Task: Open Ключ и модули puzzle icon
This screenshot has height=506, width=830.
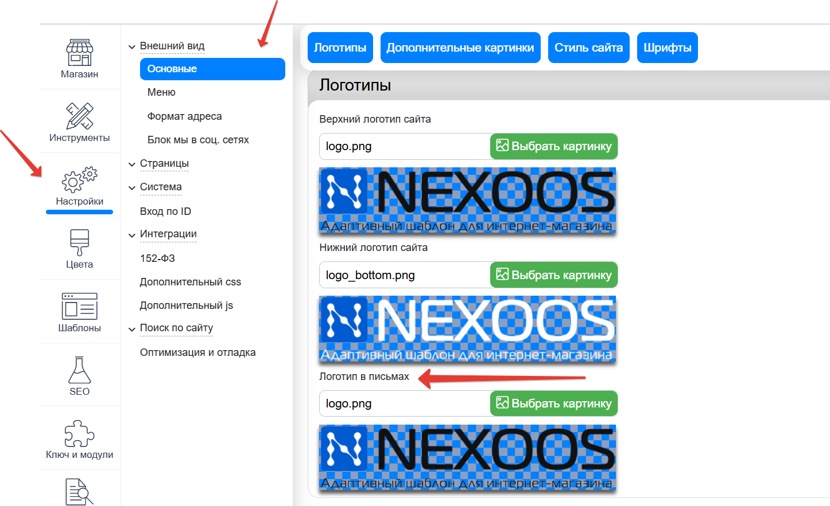Action: tap(79, 439)
